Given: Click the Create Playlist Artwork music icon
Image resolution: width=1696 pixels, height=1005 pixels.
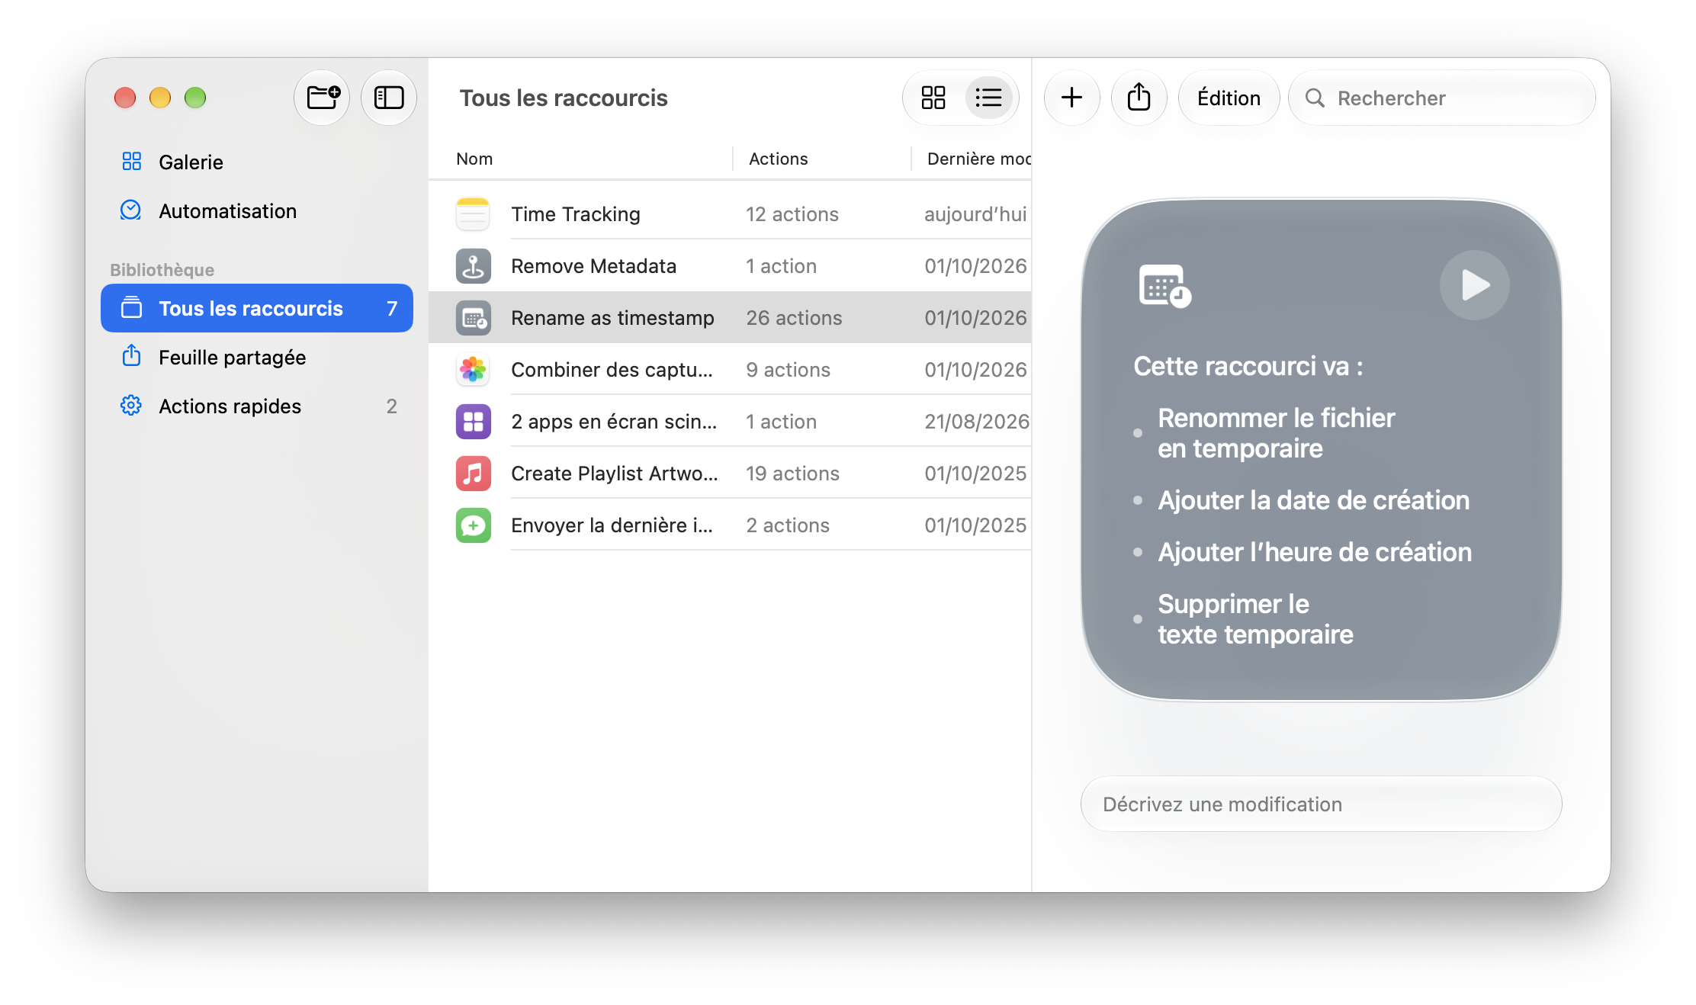Looking at the screenshot, I should (473, 473).
